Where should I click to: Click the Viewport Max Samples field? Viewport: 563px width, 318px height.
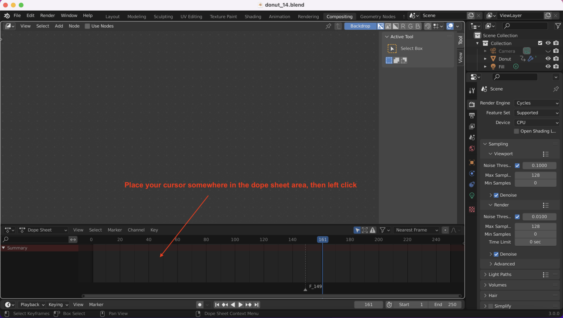535,175
